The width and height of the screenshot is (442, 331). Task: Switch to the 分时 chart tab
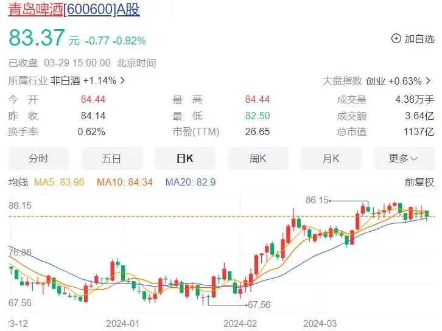coord(38,158)
